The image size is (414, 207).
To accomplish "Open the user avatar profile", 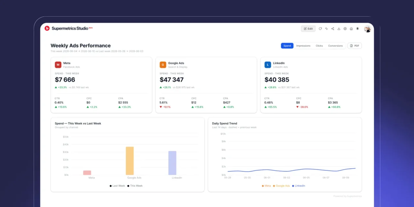I will point(367,29).
